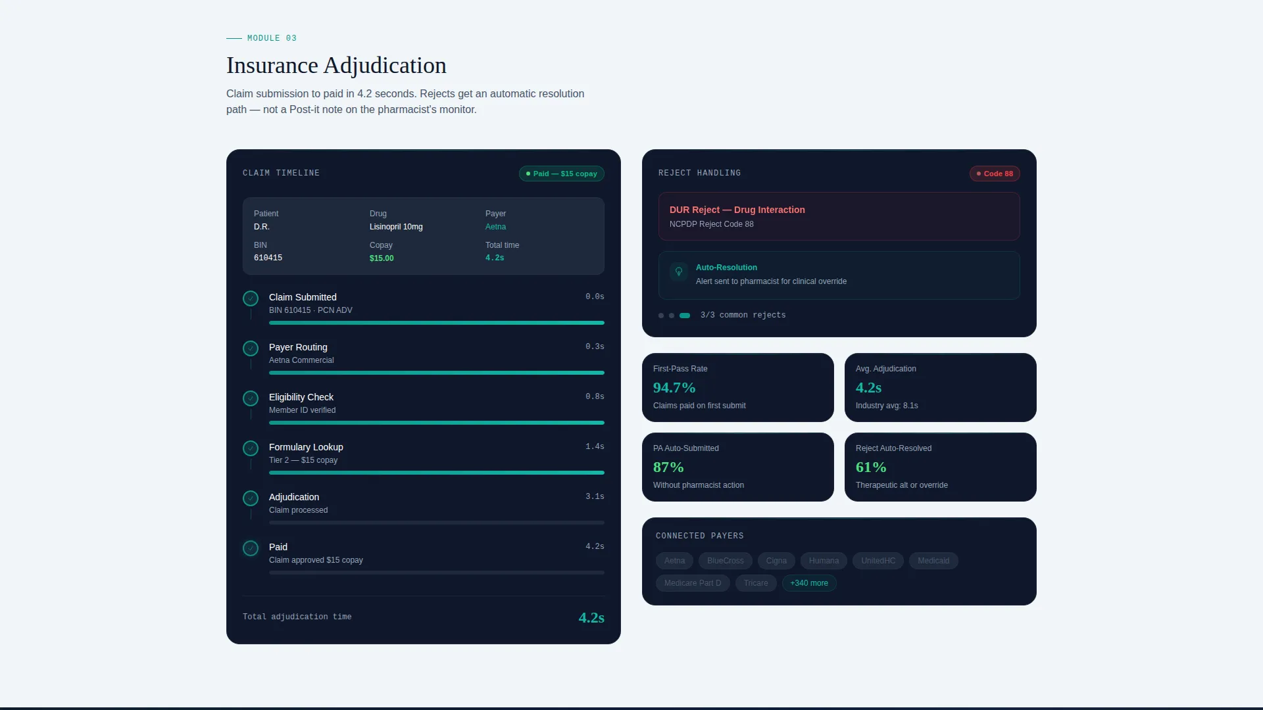Click the UnitedHC payer tag
Screen dimensions: 1263x710
click(878, 561)
